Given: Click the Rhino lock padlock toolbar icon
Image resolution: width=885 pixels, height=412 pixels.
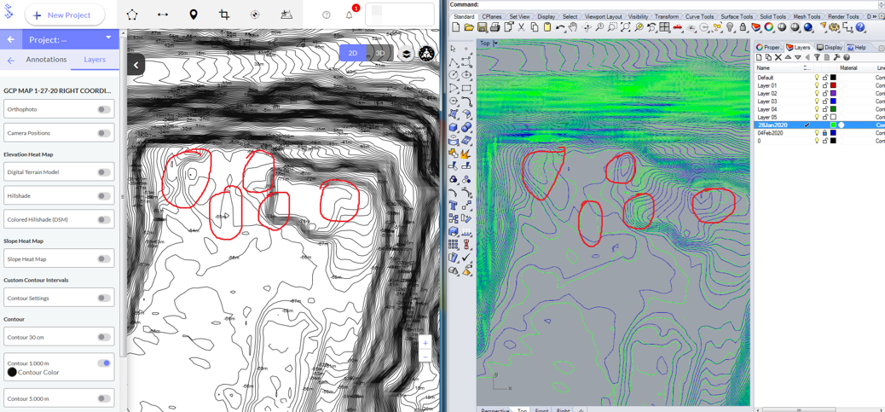Looking at the screenshot, I should pyautogui.click(x=743, y=26).
